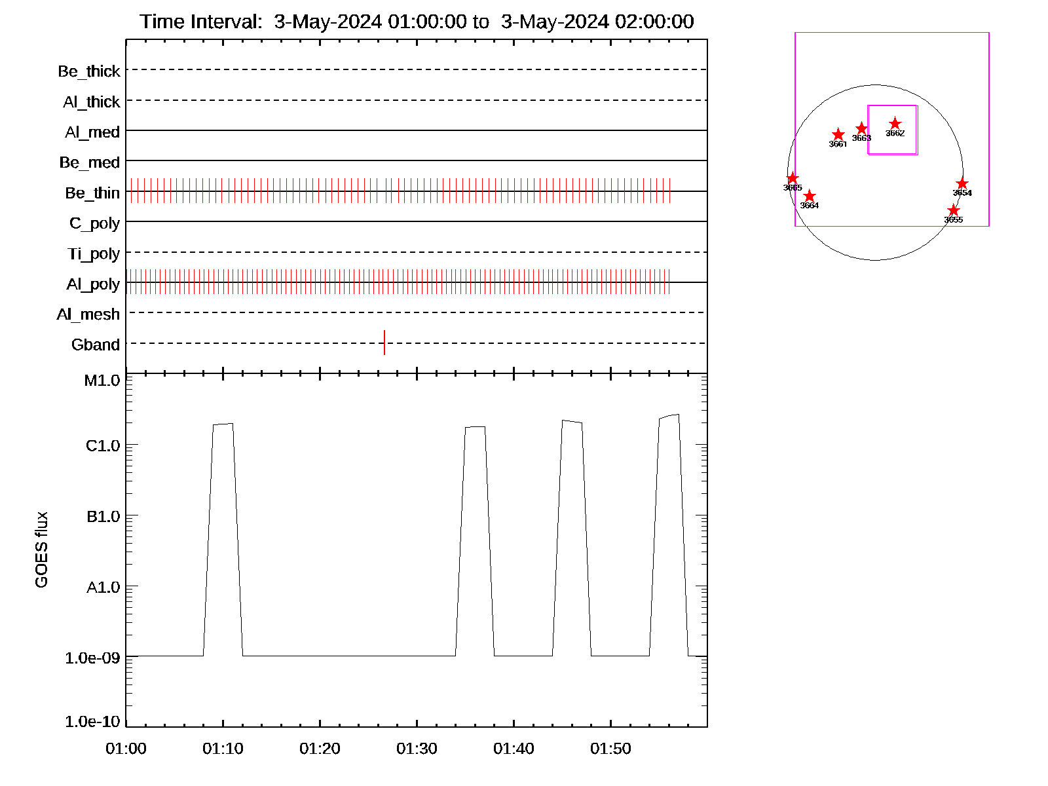
Task: Click the Time Interval title text
Action: (x=417, y=22)
